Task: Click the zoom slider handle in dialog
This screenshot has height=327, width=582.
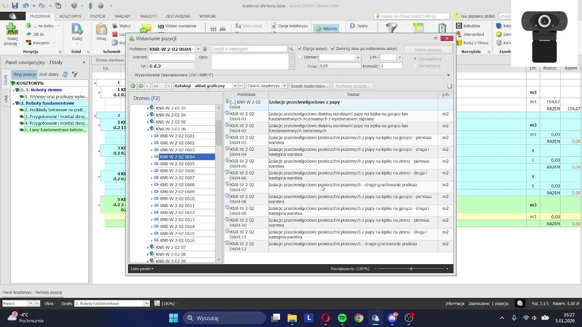Action: pos(411,269)
